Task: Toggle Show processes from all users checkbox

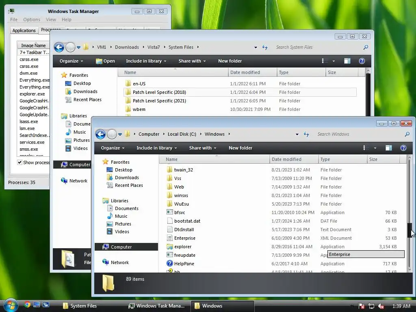Action: tap(19, 162)
